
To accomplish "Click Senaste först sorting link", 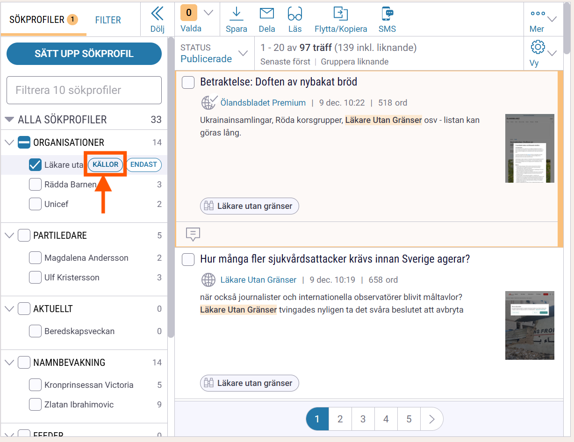I will tap(285, 62).
